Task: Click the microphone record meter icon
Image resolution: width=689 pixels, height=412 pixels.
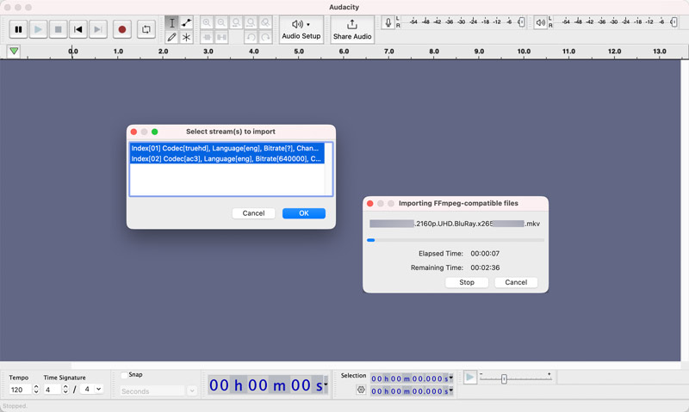Action: point(388,22)
